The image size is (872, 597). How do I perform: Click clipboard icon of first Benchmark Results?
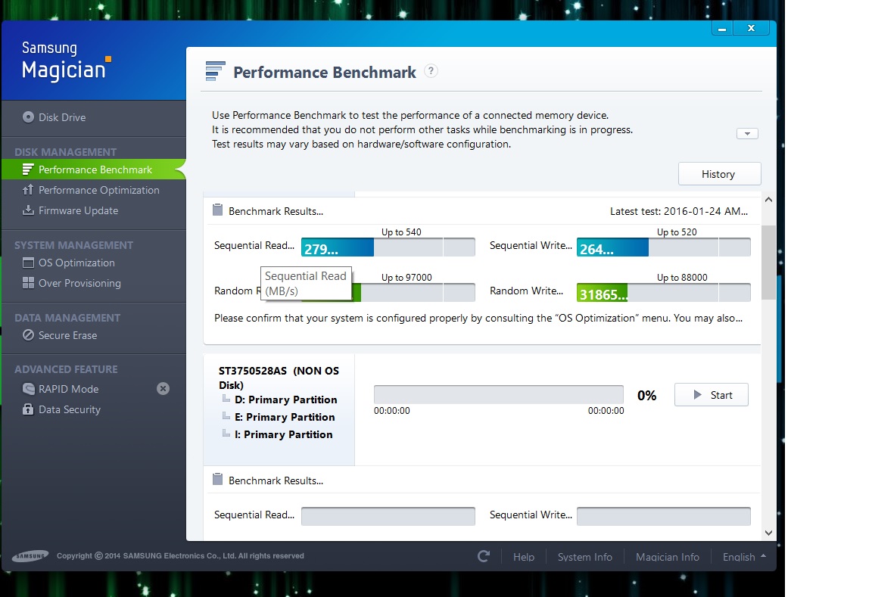[x=217, y=210]
